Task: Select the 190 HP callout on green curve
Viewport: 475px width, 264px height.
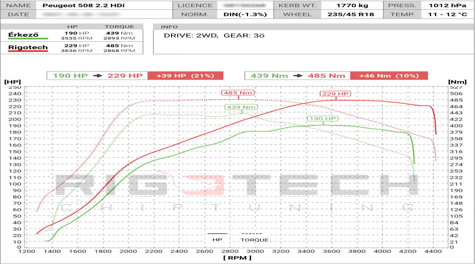Action: click(323, 119)
